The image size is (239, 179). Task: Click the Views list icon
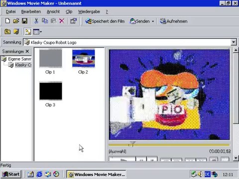(x=36, y=31)
